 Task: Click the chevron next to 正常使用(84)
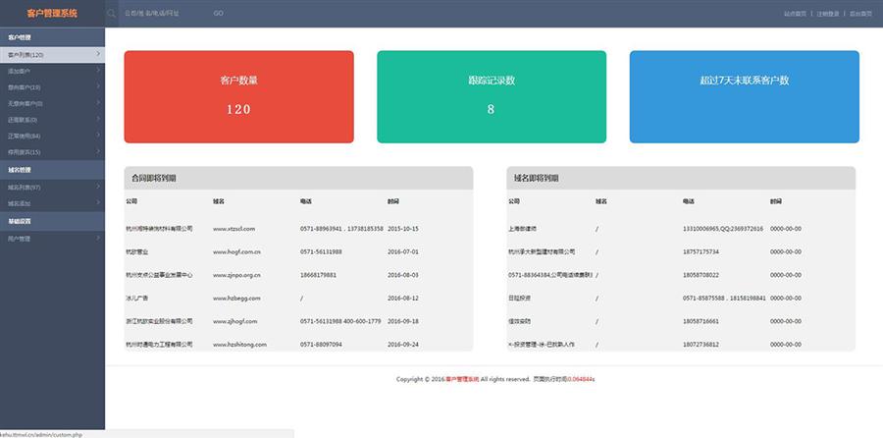click(x=98, y=136)
